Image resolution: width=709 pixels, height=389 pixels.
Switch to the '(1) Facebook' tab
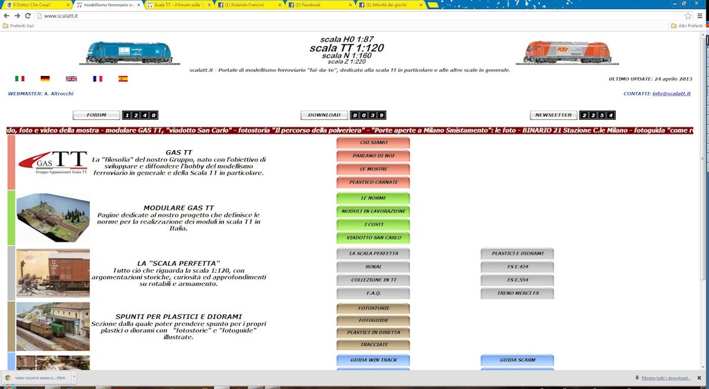click(x=319, y=5)
